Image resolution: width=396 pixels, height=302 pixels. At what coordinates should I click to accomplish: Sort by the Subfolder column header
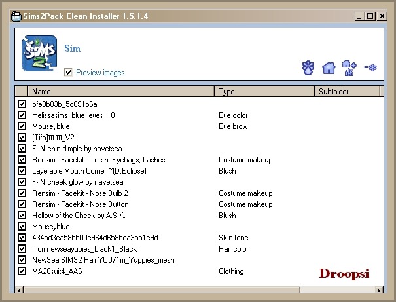[347, 91]
